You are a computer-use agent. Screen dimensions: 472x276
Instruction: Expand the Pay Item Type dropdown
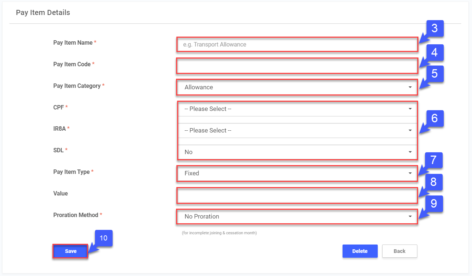(297, 173)
